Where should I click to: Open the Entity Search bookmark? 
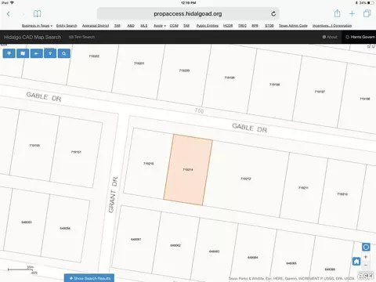tap(67, 26)
